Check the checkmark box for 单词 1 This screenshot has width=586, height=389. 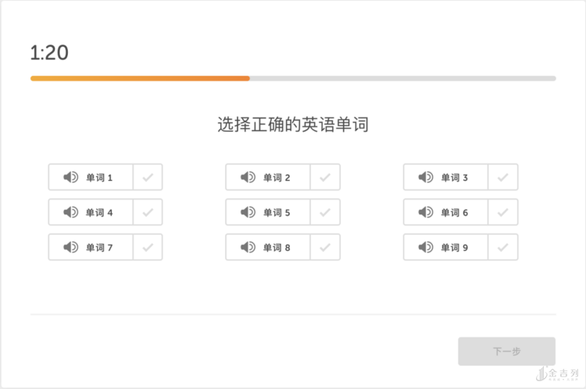[x=148, y=177]
